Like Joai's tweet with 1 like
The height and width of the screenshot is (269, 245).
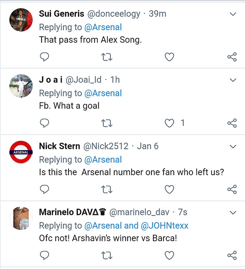pos(169,123)
